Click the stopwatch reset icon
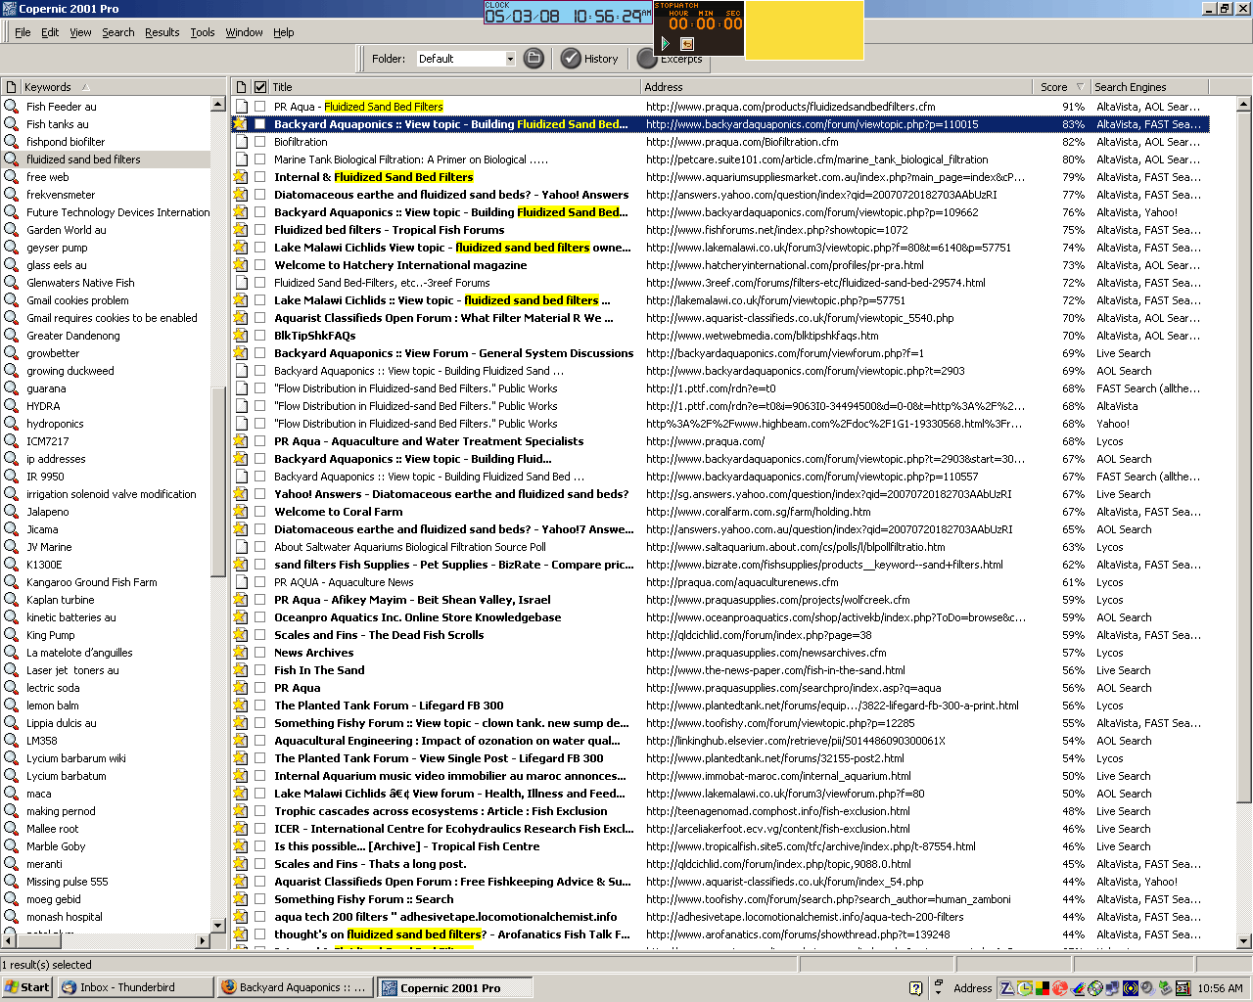 point(686,44)
